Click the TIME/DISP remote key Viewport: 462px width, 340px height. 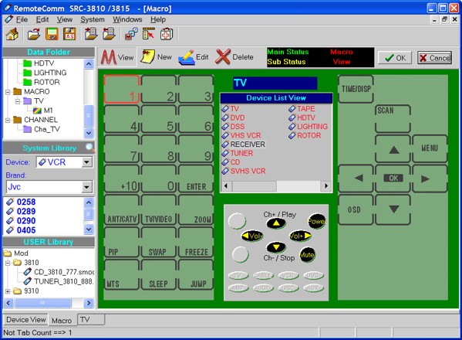(356, 89)
